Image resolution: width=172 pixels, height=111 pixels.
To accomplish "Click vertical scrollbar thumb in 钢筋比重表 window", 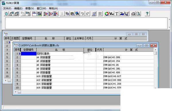I will click(155, 53).
